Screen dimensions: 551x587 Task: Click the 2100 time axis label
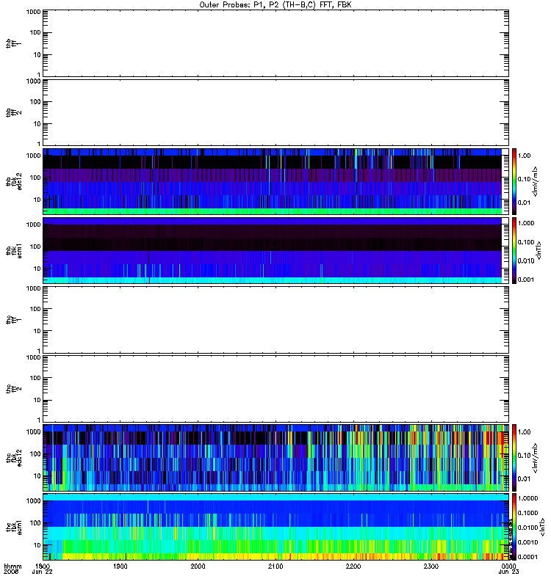click(275, 566)
